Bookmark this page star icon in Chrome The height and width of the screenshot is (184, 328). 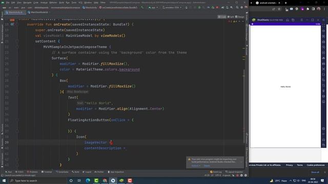tap(279, 9)
